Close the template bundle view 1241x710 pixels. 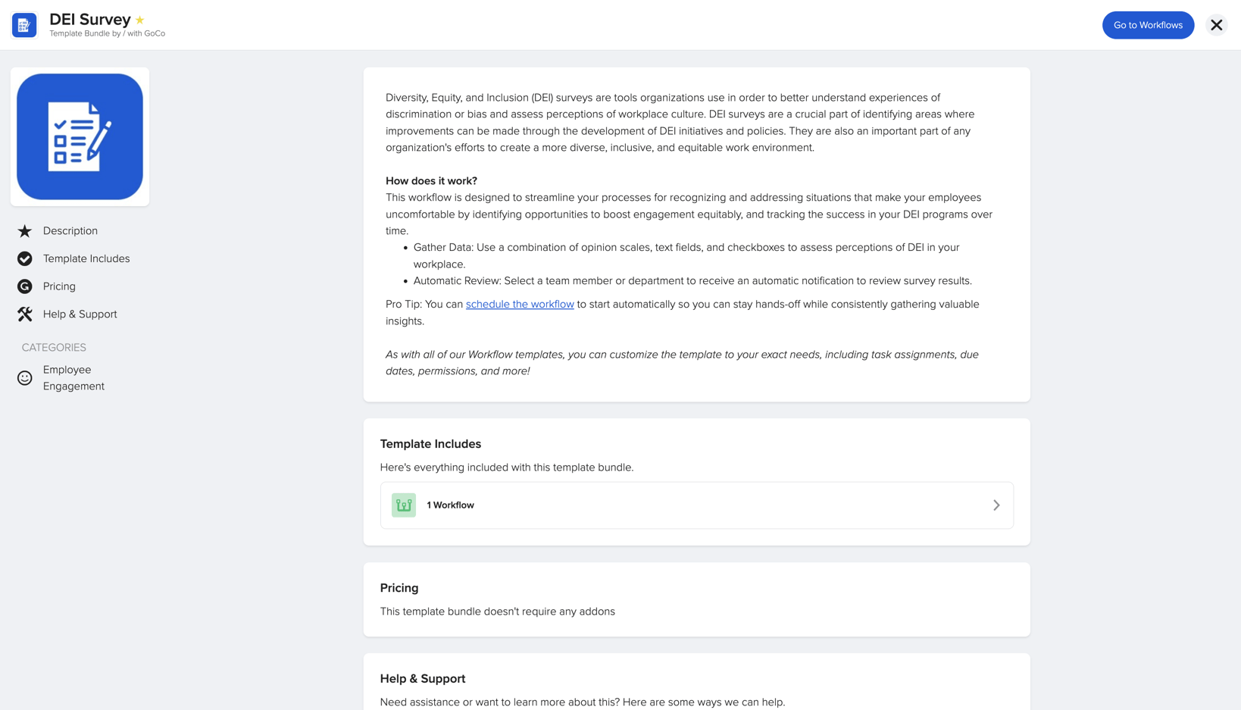tap(1216, 24)
